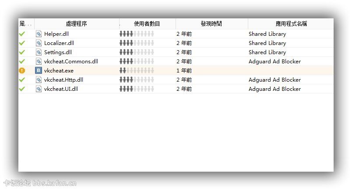Sort by the 發現時間 column header
This screenshot has width=352, height=190.
[212, 24]
